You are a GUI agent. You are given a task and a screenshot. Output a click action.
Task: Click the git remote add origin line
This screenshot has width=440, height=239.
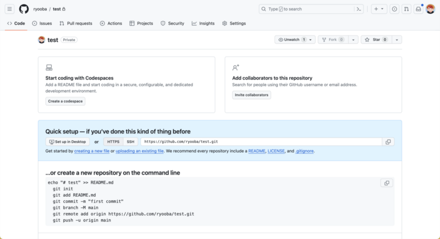coord(123,214)
